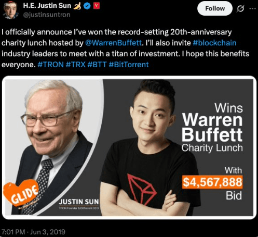Click the #BitTorrent hashtag
Image resolution: width=258 pixels, height=237 pixels.
129,65
